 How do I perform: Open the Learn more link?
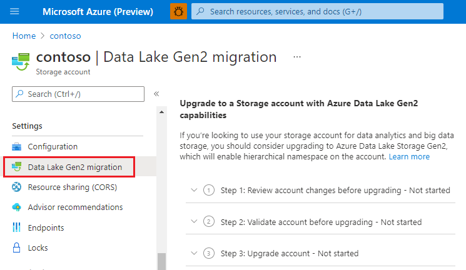(x=409, y=157)
